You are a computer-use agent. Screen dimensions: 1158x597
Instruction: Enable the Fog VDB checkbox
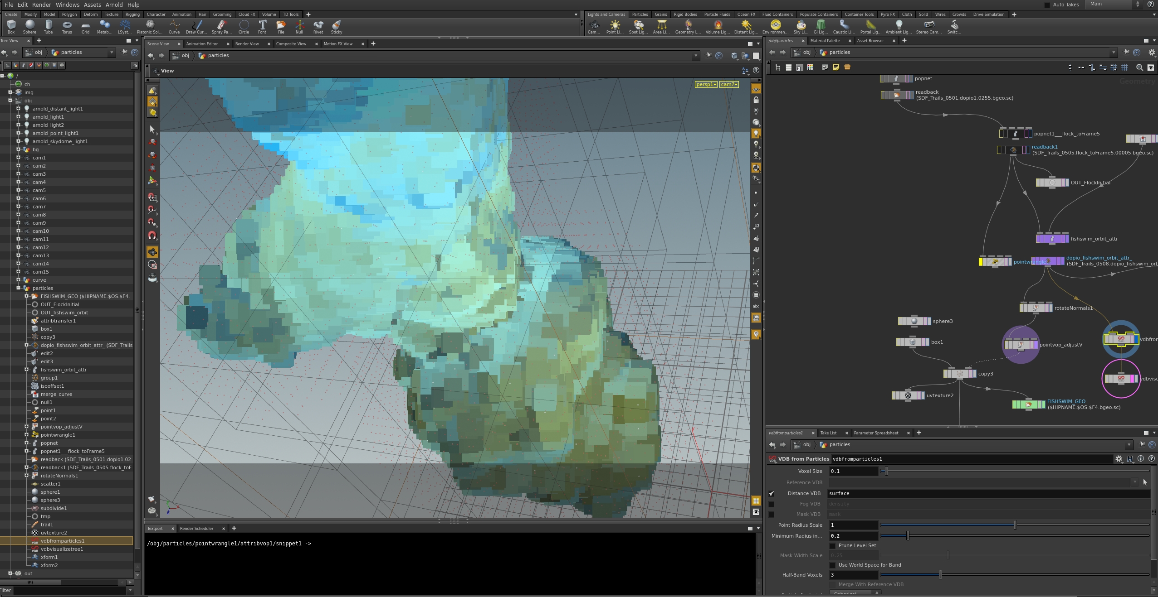coord(771,504)
